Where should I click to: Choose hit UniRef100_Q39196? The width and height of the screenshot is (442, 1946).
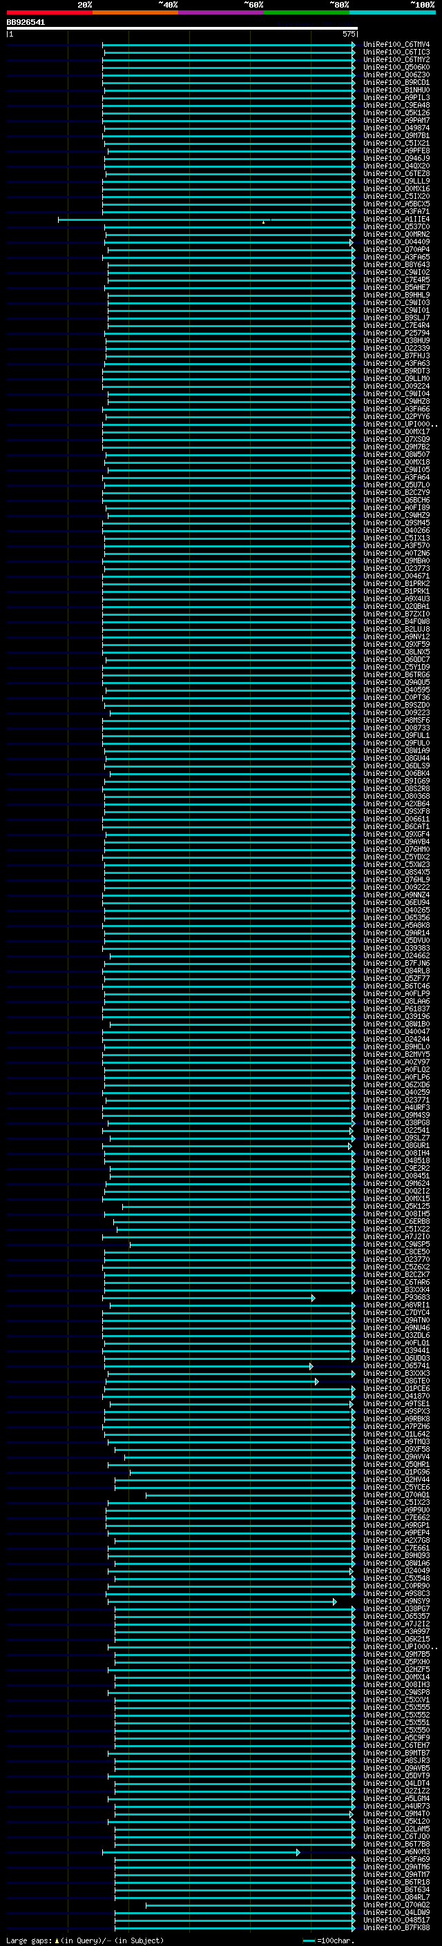point(396,1016)
